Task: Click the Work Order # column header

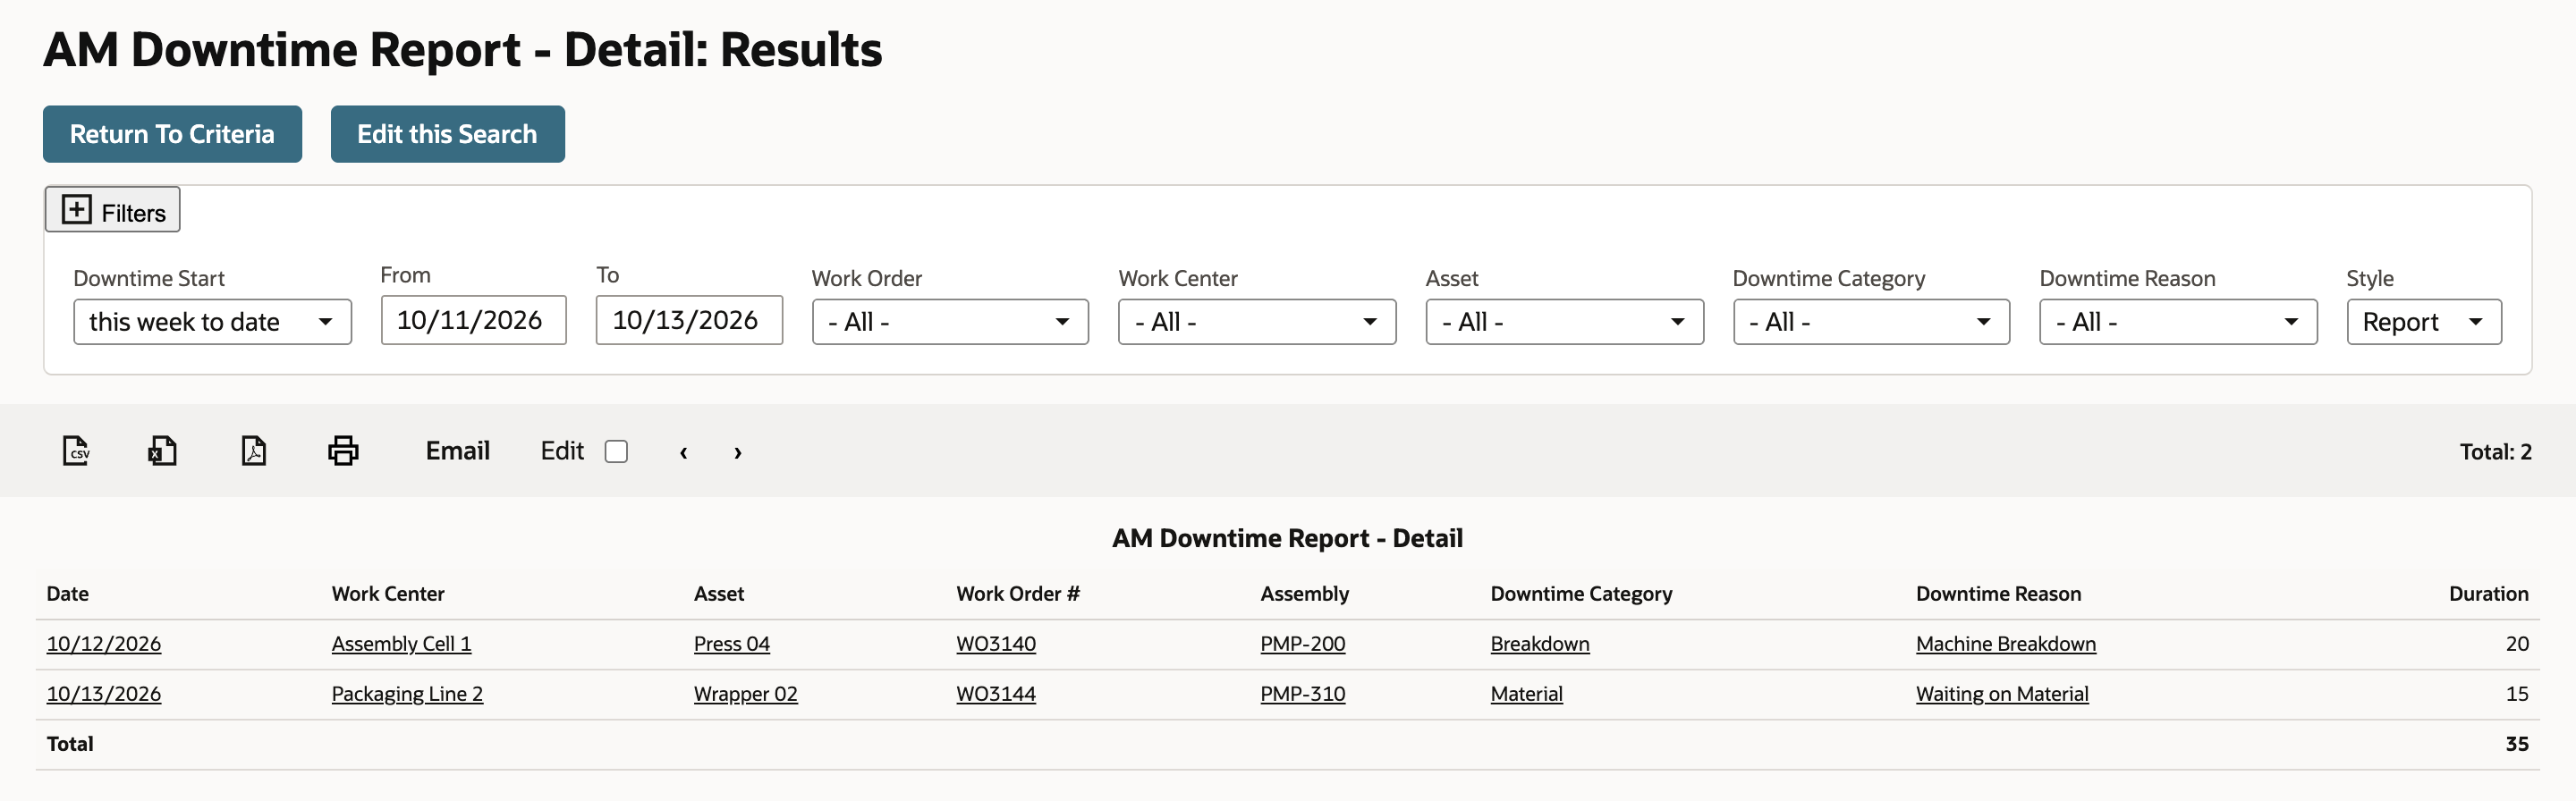Action: pyautogui.click(x=1018, y=594)
